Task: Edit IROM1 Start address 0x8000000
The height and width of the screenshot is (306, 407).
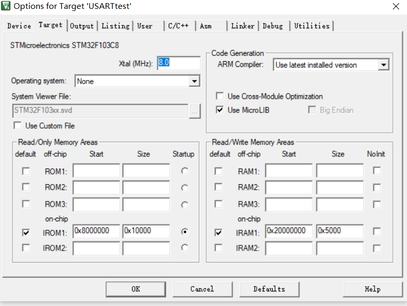Action: point(96,231)
